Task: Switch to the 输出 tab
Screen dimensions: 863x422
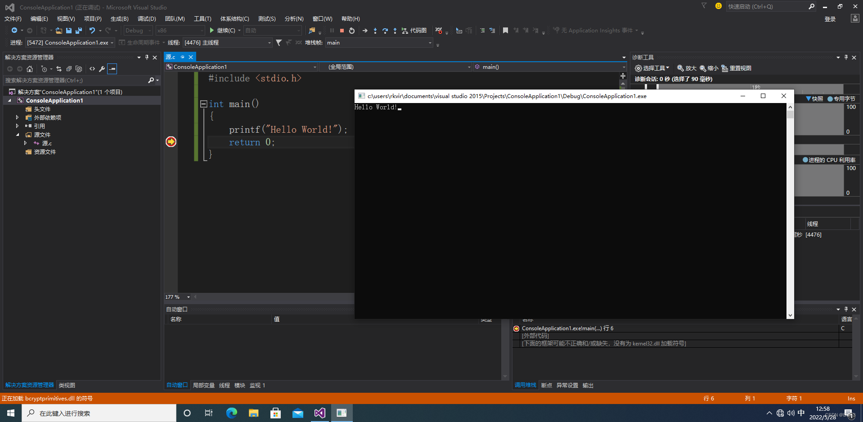Action: pyautogui.click(x=588, y=386)
